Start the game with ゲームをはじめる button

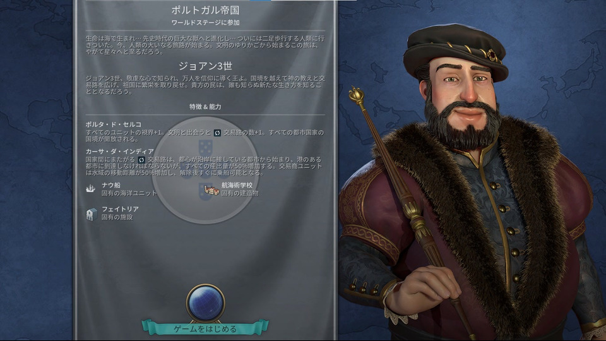pyautogui.click(x=205, y=328)
